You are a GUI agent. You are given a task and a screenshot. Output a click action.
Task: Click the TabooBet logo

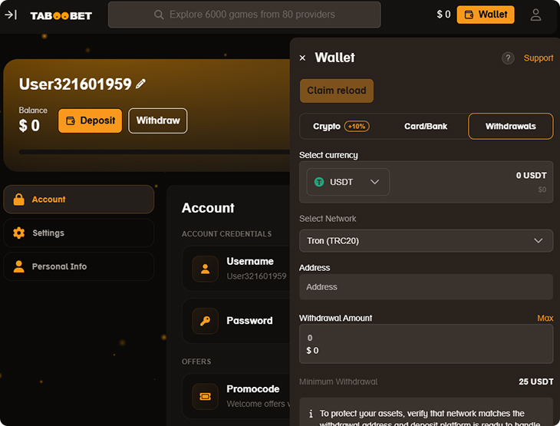pyautogui.click(x=61, y=15)
